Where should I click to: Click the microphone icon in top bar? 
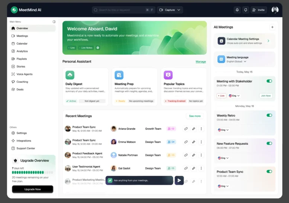[x=237, y=10]
